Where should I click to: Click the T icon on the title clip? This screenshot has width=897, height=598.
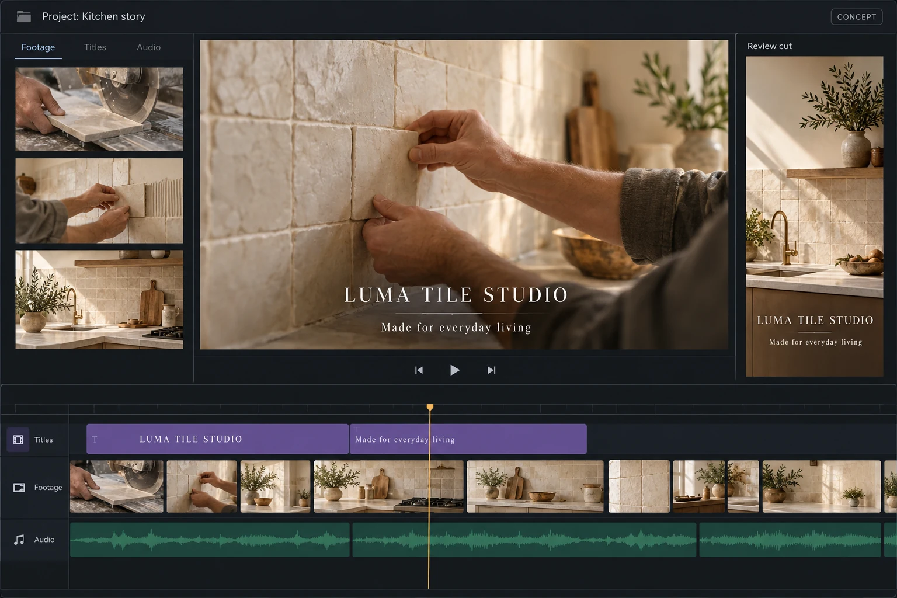[x=95, y=439]
